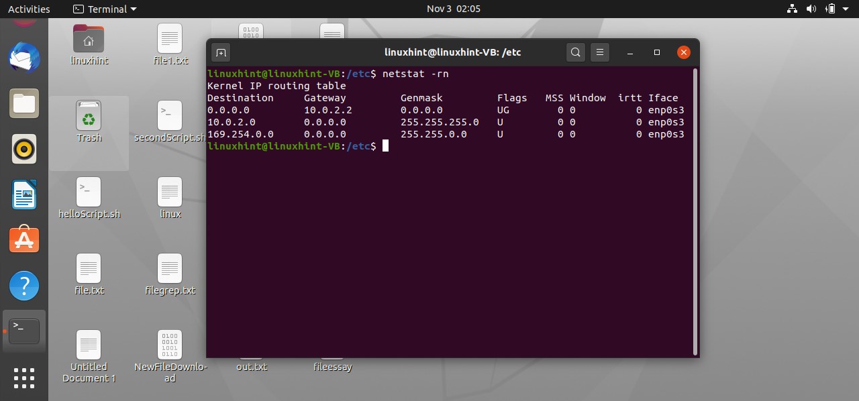
Task: Click gateway value 10.0.2.2
Action: [x=328, y=109]
